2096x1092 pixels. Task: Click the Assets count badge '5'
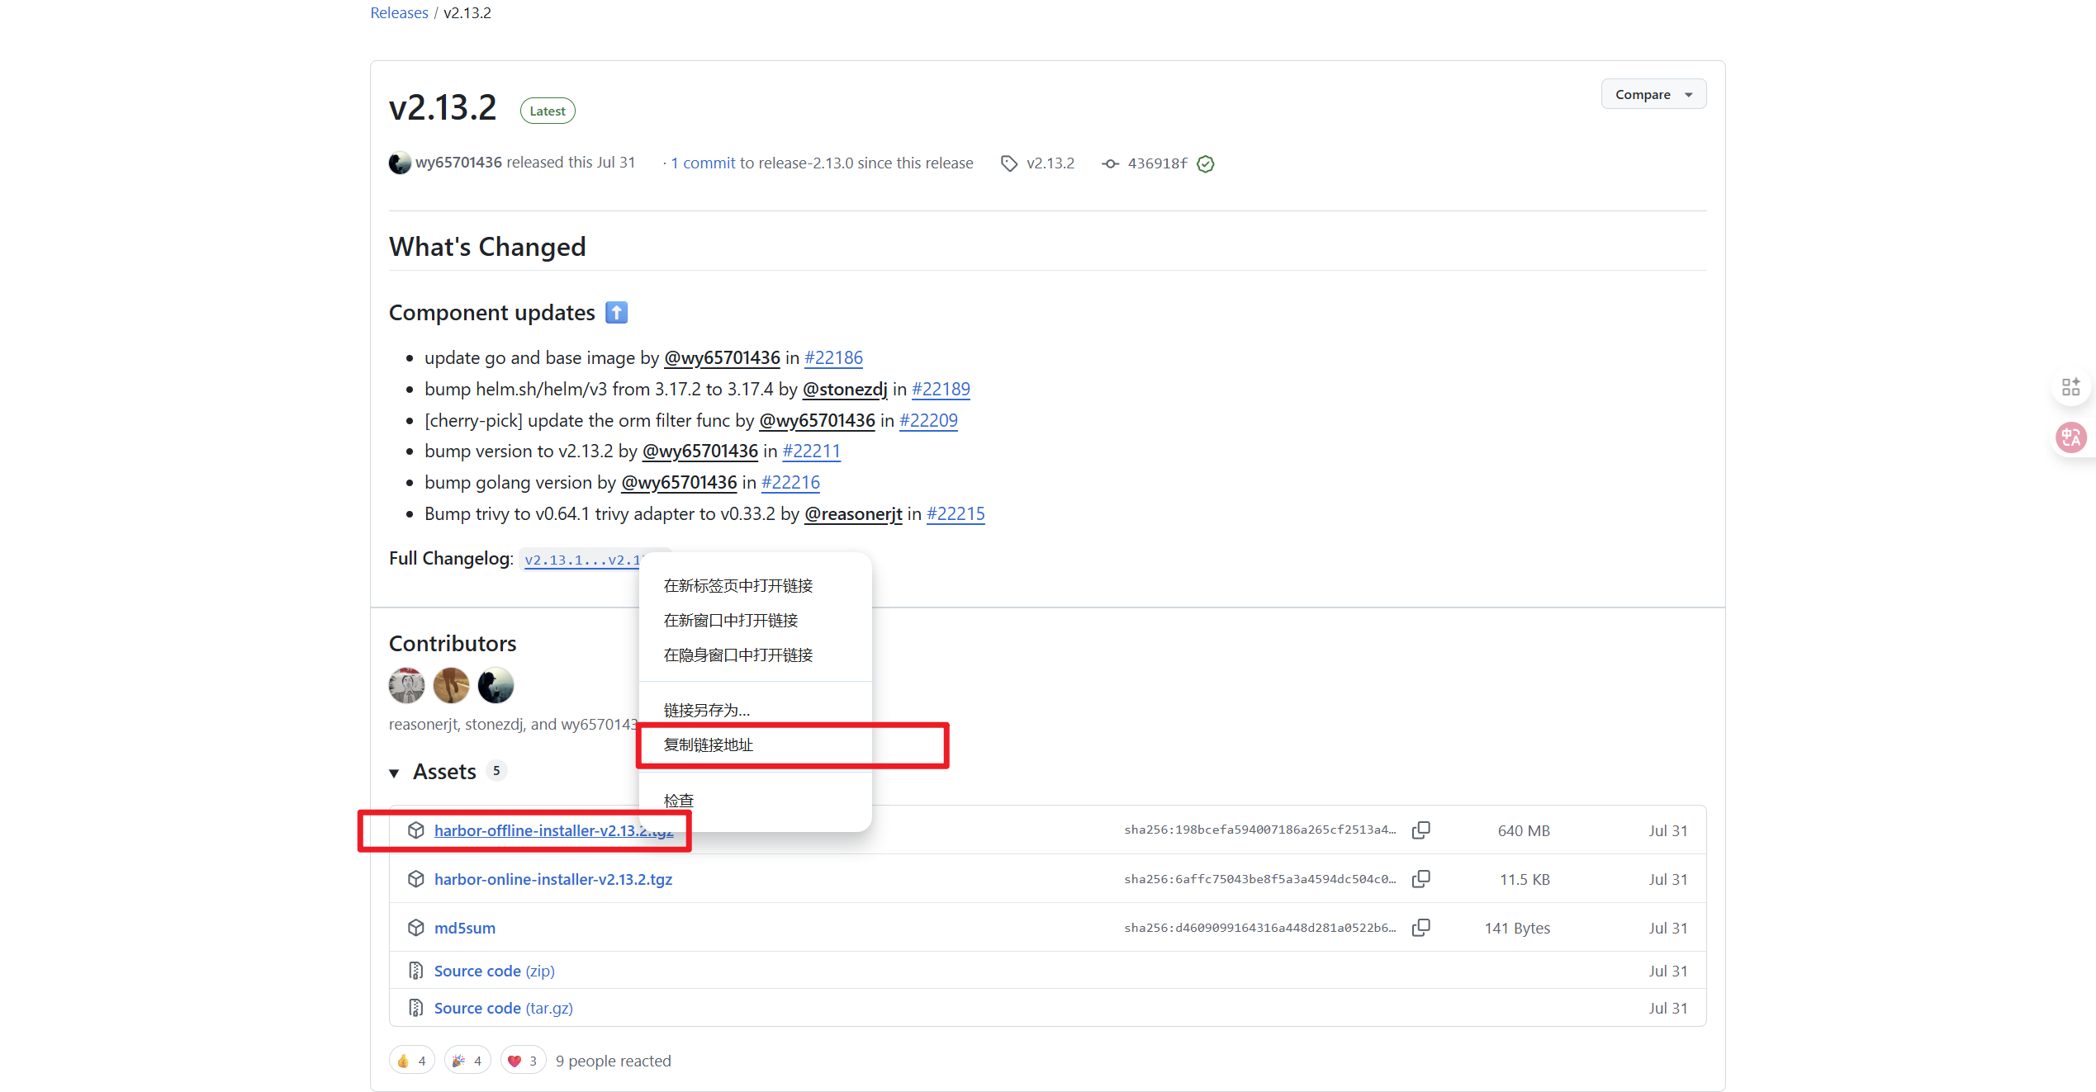tap(496, 770)
